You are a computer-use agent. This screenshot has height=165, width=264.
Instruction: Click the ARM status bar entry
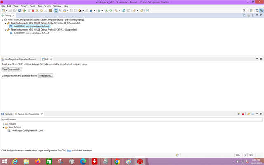coord(238,155)
